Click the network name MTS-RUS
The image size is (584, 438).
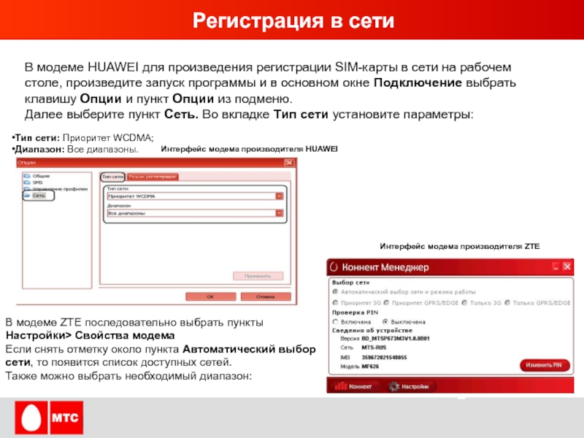coord(374,348)
